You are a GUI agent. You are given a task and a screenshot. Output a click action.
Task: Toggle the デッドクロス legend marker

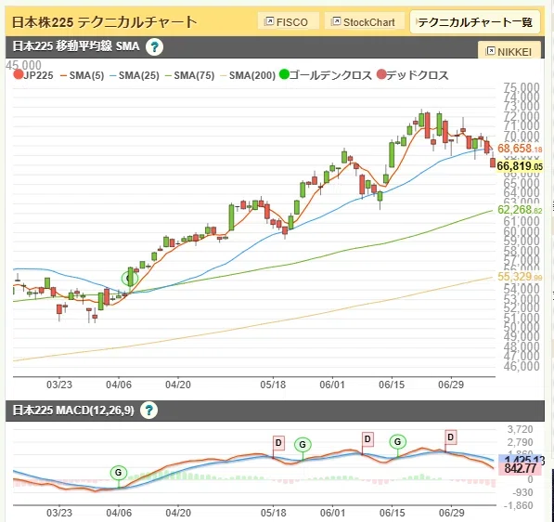click(413, 75)
